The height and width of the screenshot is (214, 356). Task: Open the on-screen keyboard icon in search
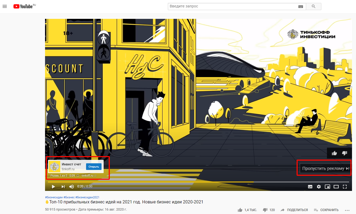tap(301, 6)
